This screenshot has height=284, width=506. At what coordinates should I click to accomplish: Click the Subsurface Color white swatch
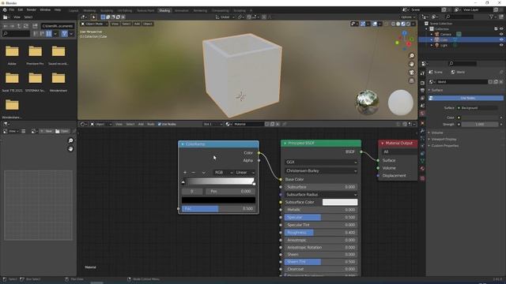340,202
